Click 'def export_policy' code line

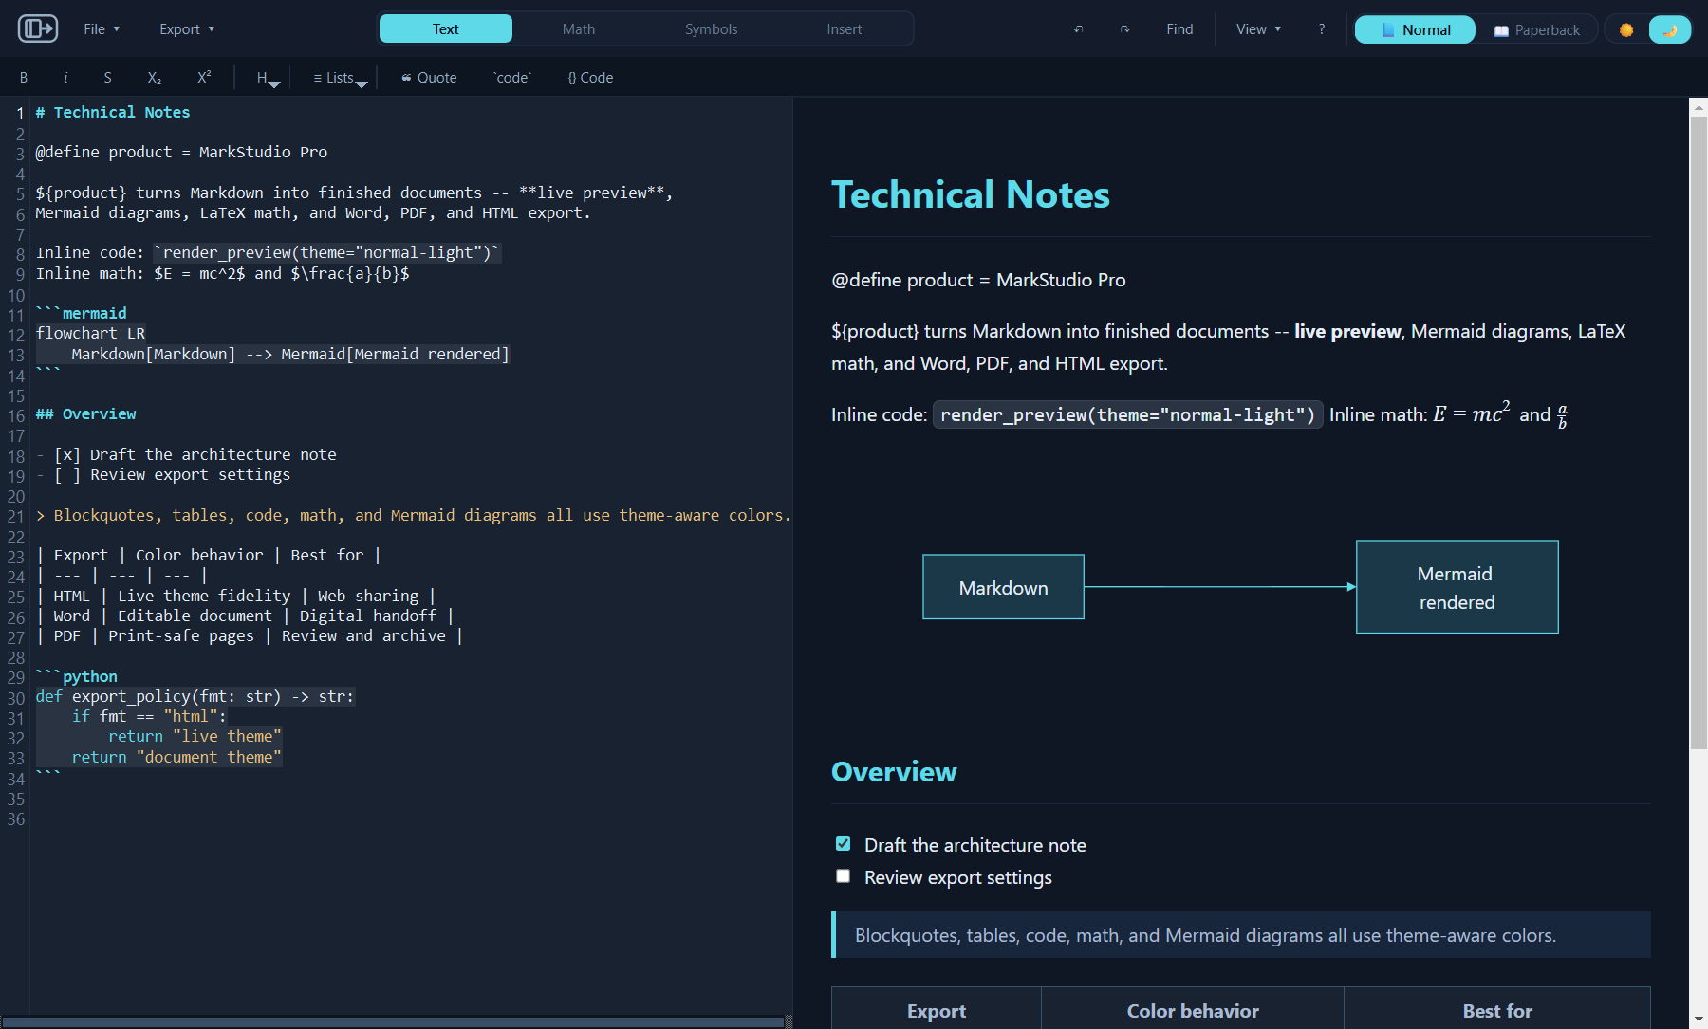195,696
